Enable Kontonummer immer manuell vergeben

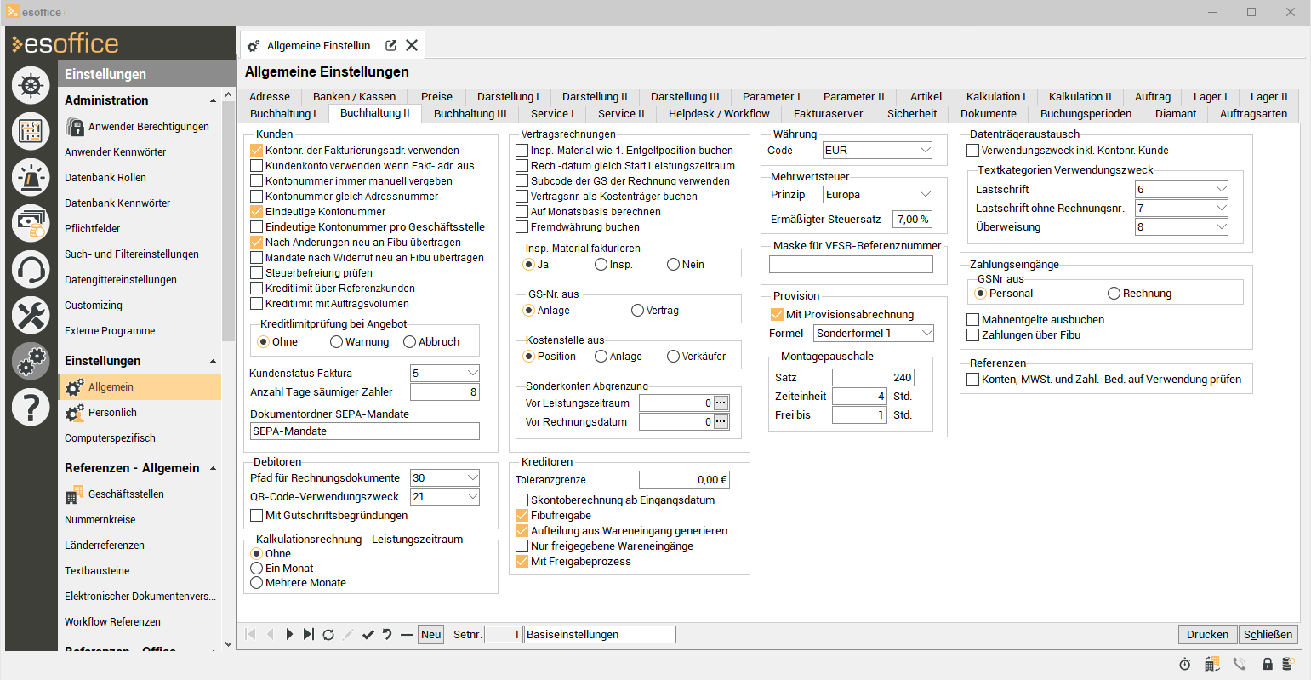tap(256, 181)
